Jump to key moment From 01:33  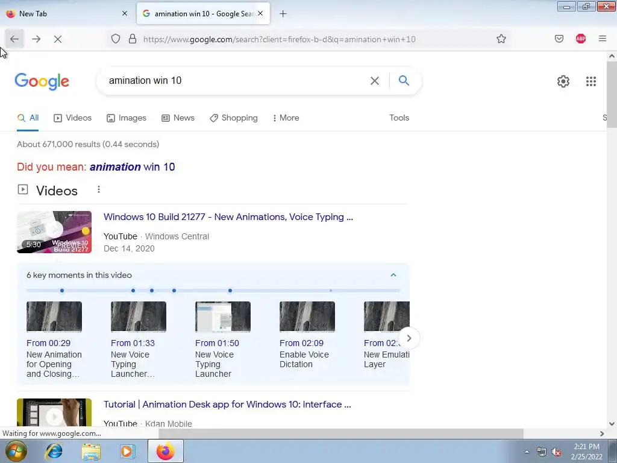[x=133, y=343]
